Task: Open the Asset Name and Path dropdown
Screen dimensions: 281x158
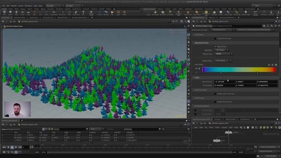Action: (223, 30)
